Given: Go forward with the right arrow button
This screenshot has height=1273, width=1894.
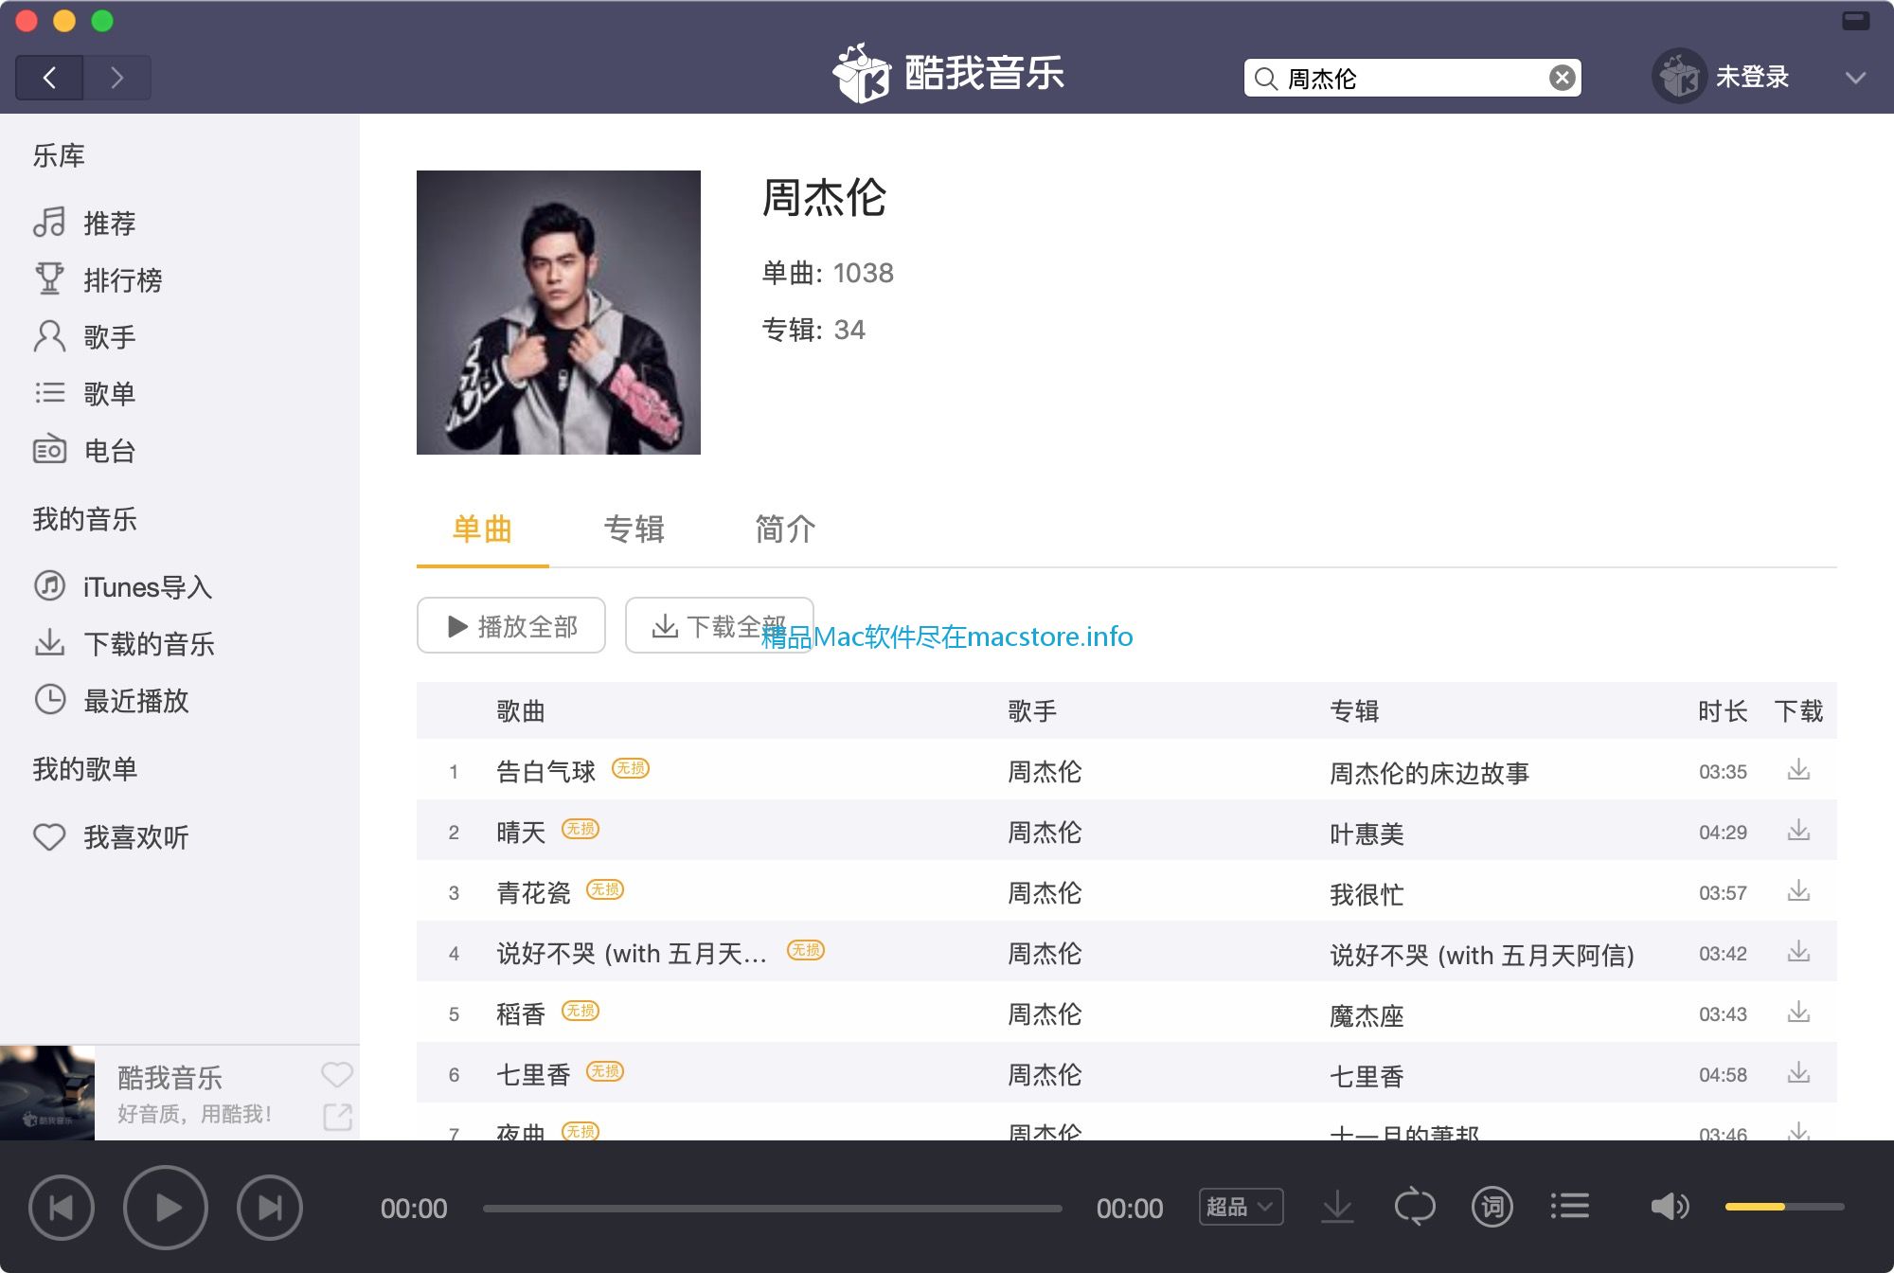Looking at the screenshot, I should pyautogui.click(x=116, y=78).
